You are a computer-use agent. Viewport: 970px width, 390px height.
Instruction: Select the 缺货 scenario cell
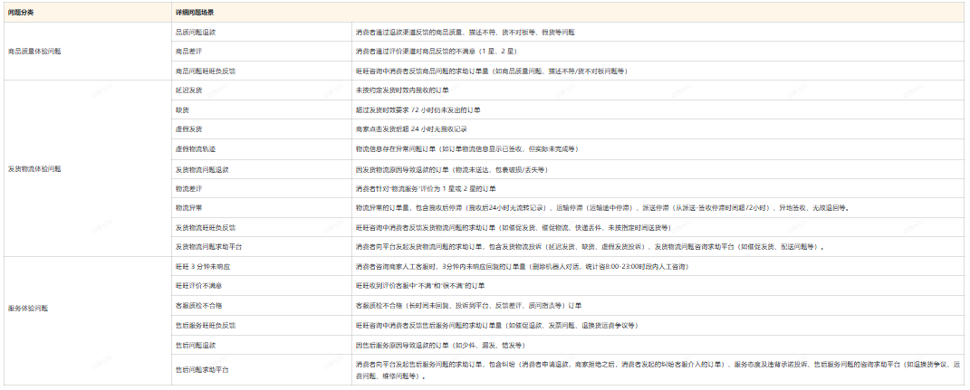click(x=182, y=109)
